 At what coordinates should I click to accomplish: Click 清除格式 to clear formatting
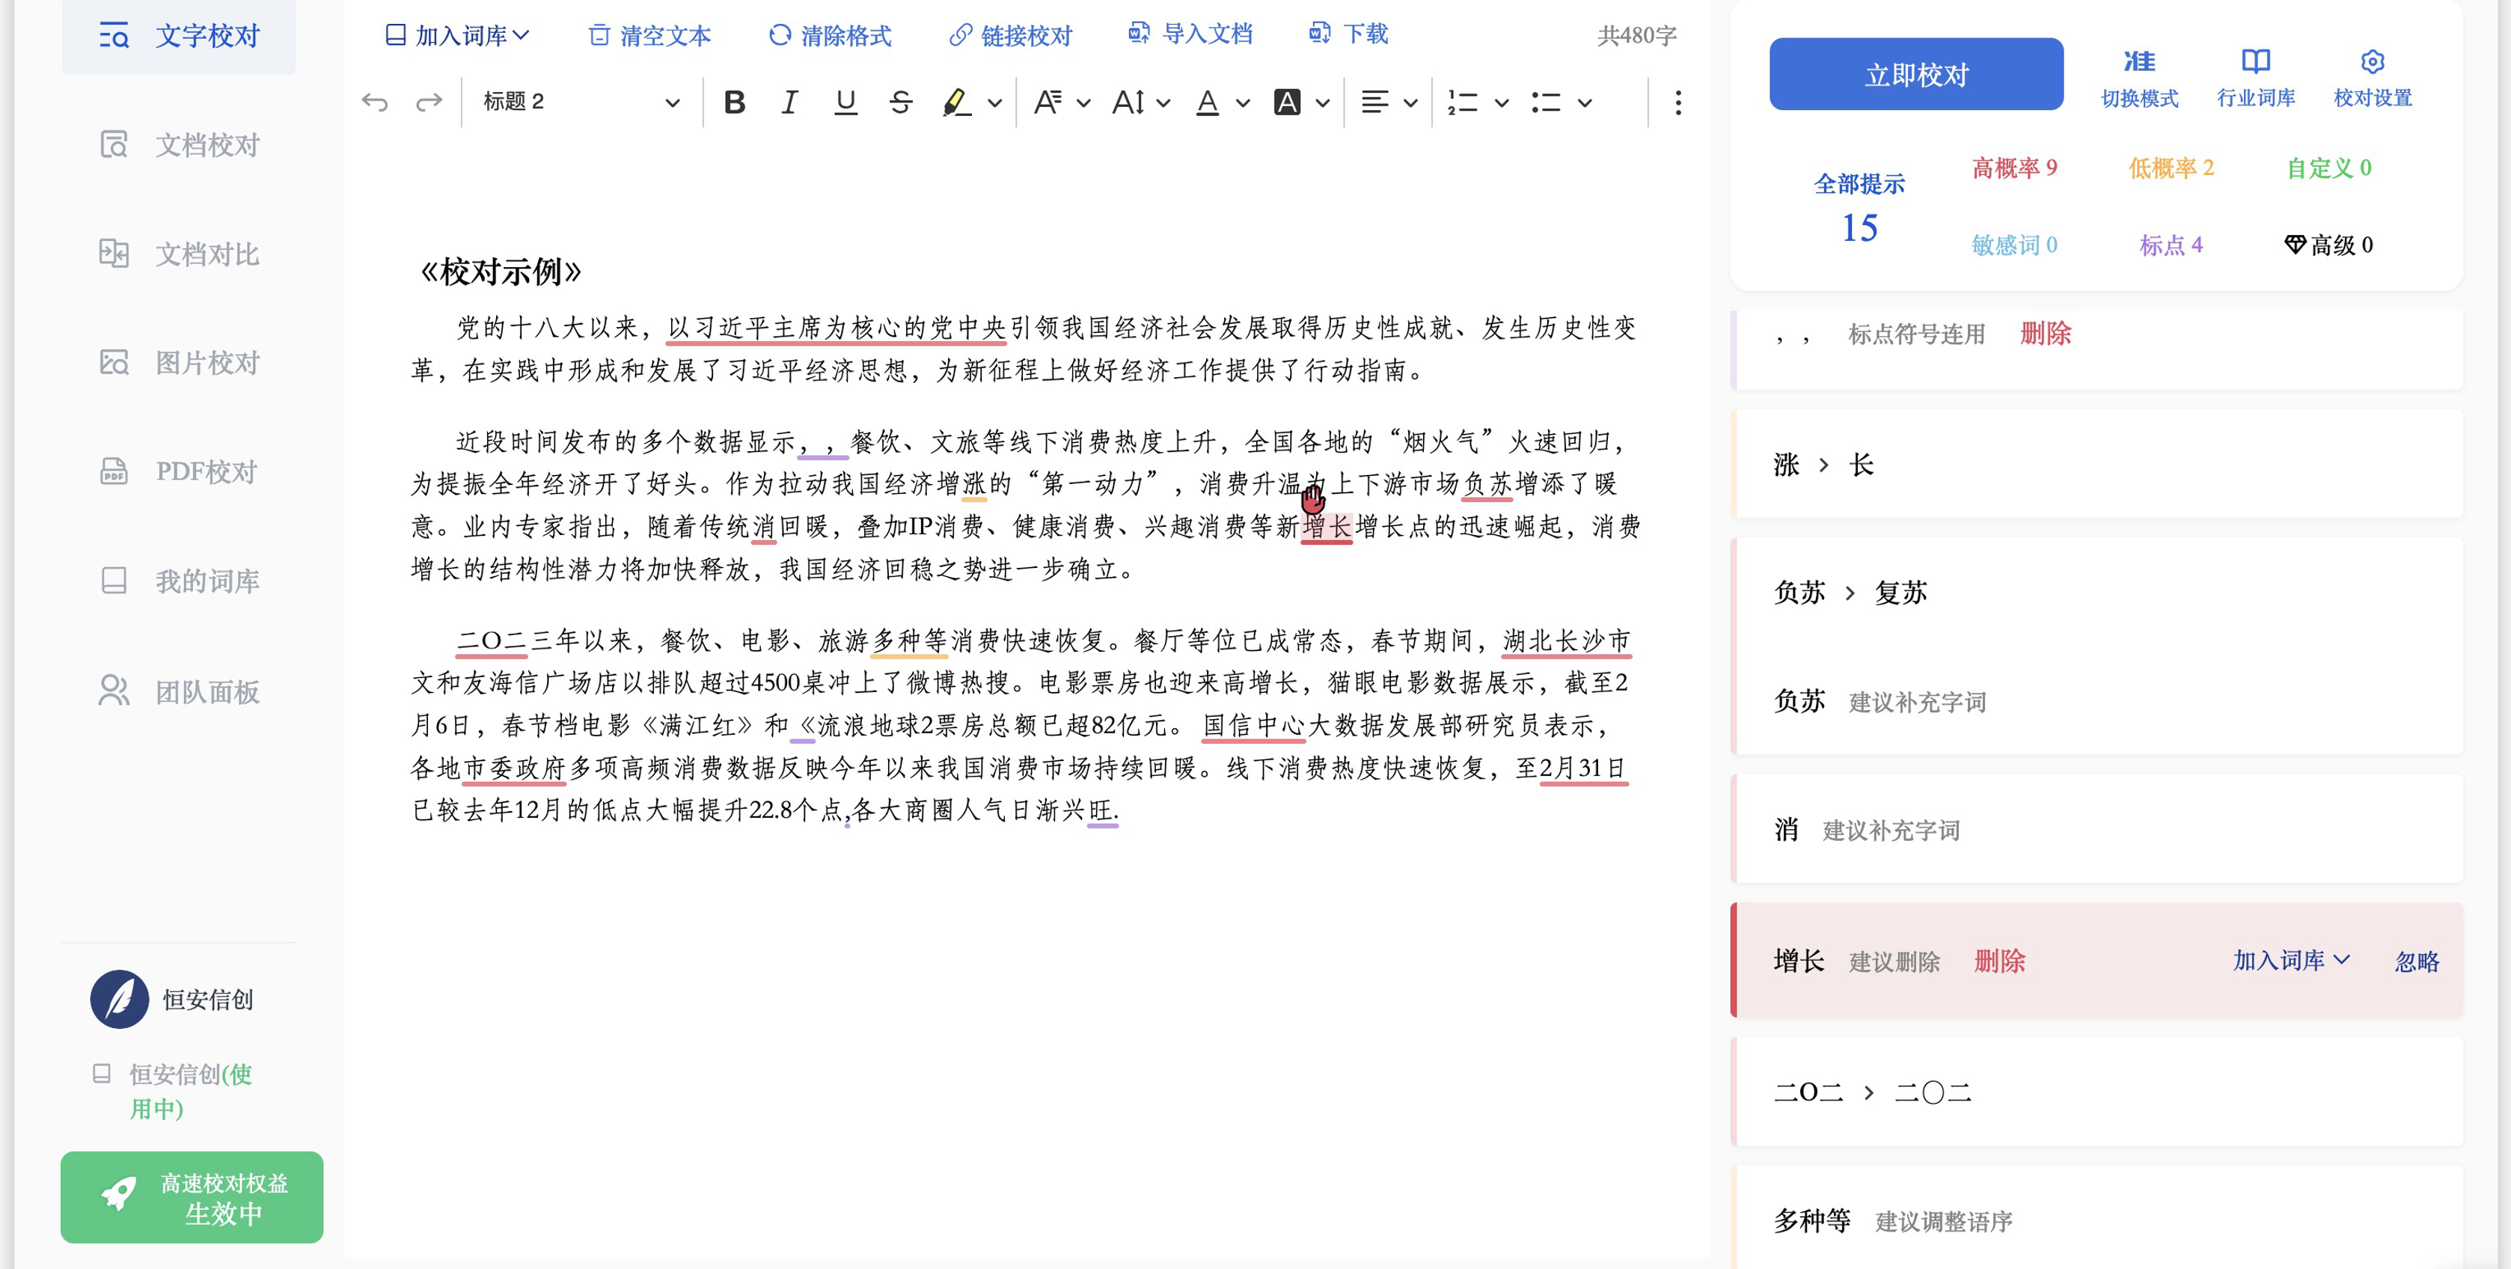(x=830, y=35)
